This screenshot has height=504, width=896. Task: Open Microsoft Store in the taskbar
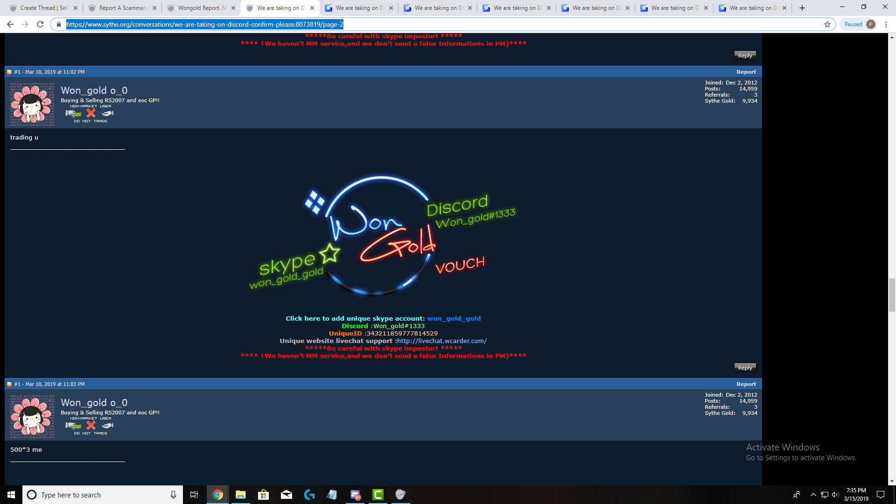(263, 495)
